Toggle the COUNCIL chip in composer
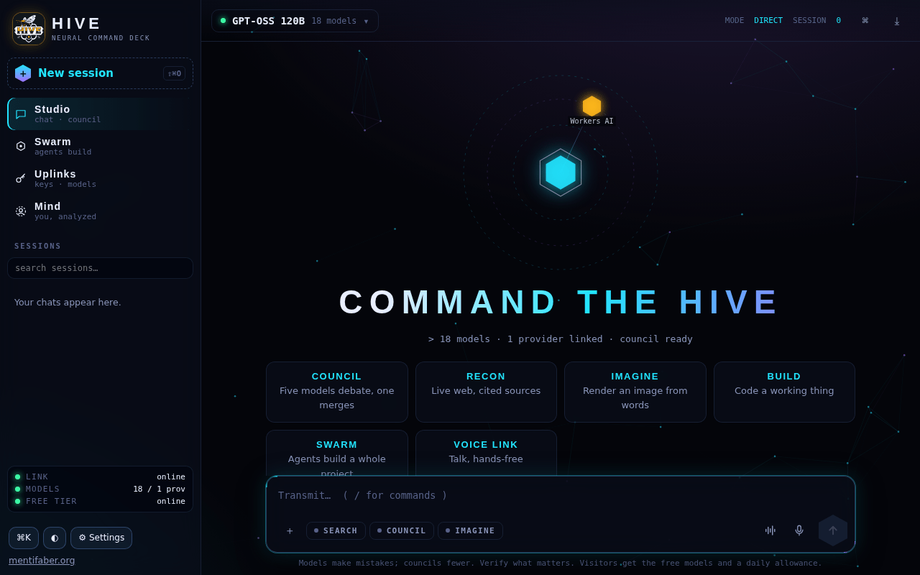Viewport: 920px width, 575px height. 402,530
